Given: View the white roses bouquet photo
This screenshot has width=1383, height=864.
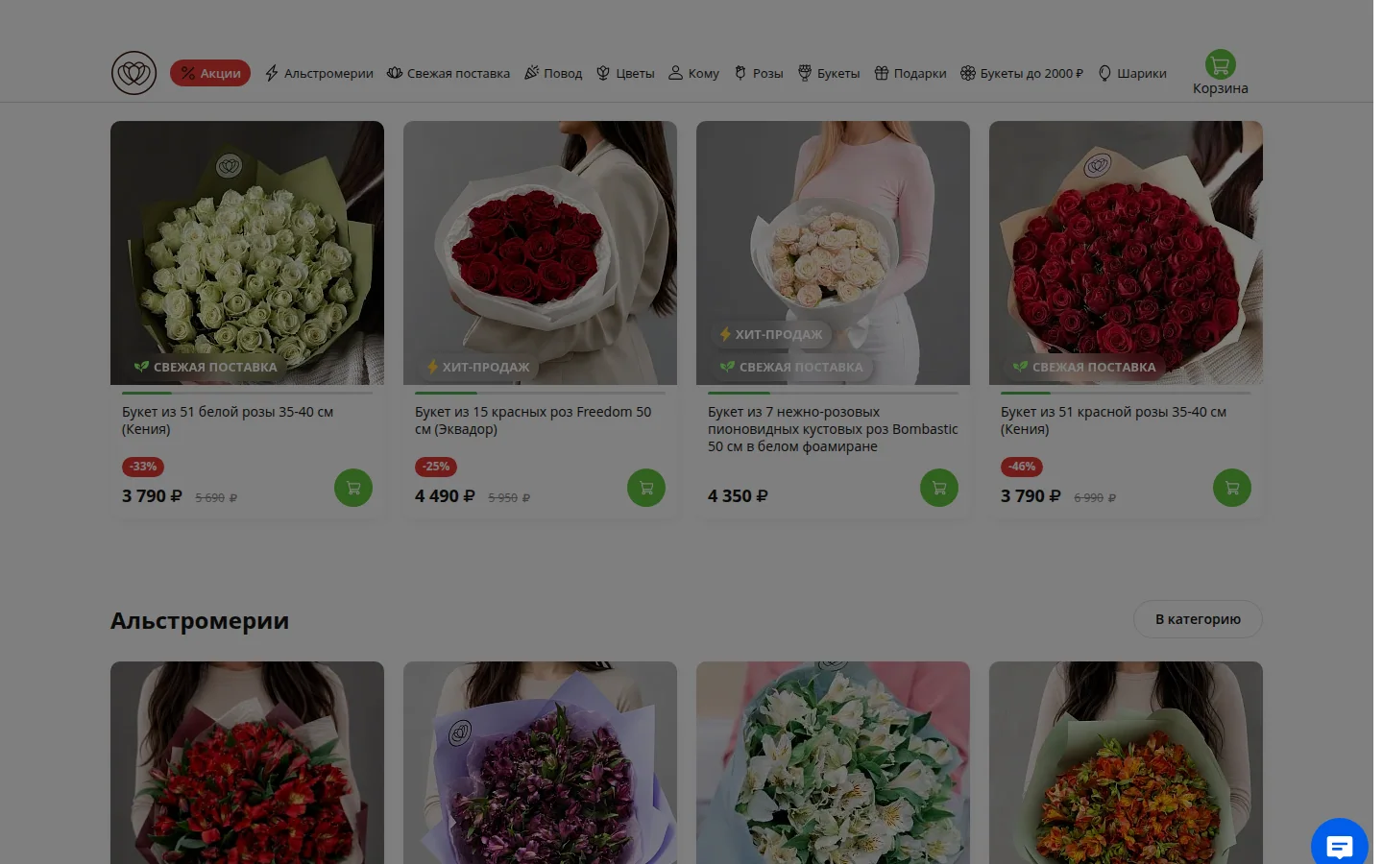Looking at the screenshot, I should [x=247, y=252].
